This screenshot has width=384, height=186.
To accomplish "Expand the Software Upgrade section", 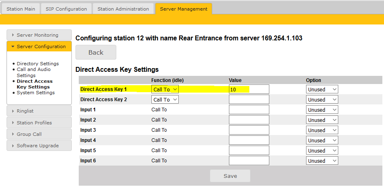I will click(x=39, y=146).
